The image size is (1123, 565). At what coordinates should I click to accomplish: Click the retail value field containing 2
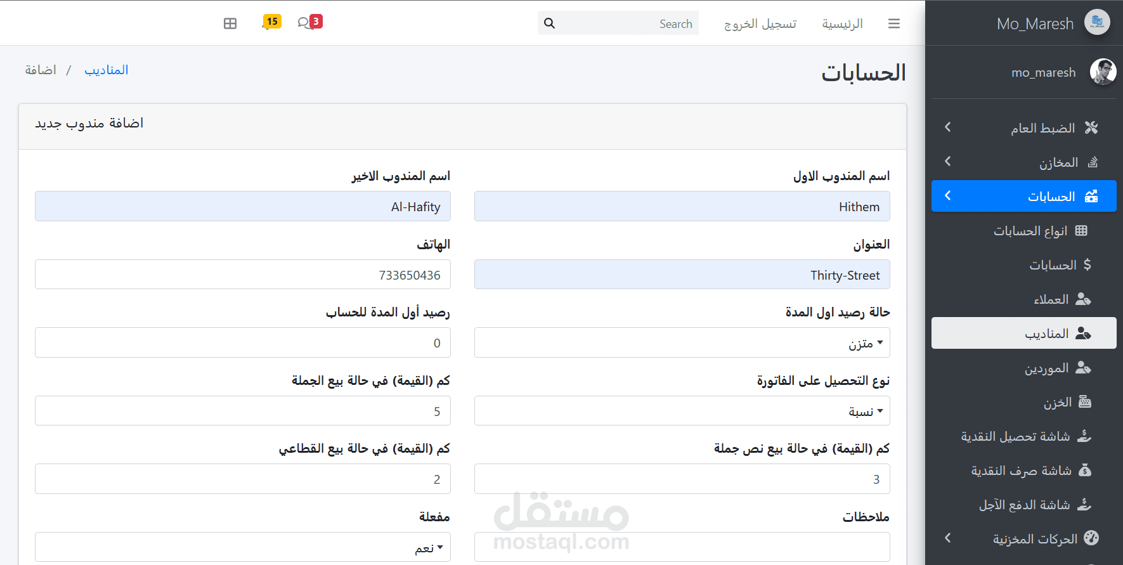[x=243, y=479]
